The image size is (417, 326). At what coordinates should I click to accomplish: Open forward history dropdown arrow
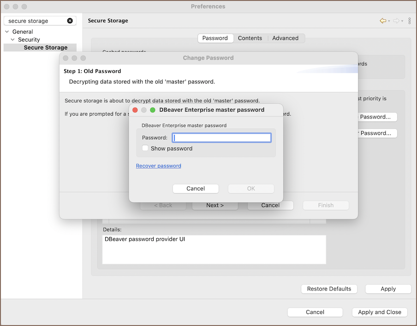pos(402,21)
